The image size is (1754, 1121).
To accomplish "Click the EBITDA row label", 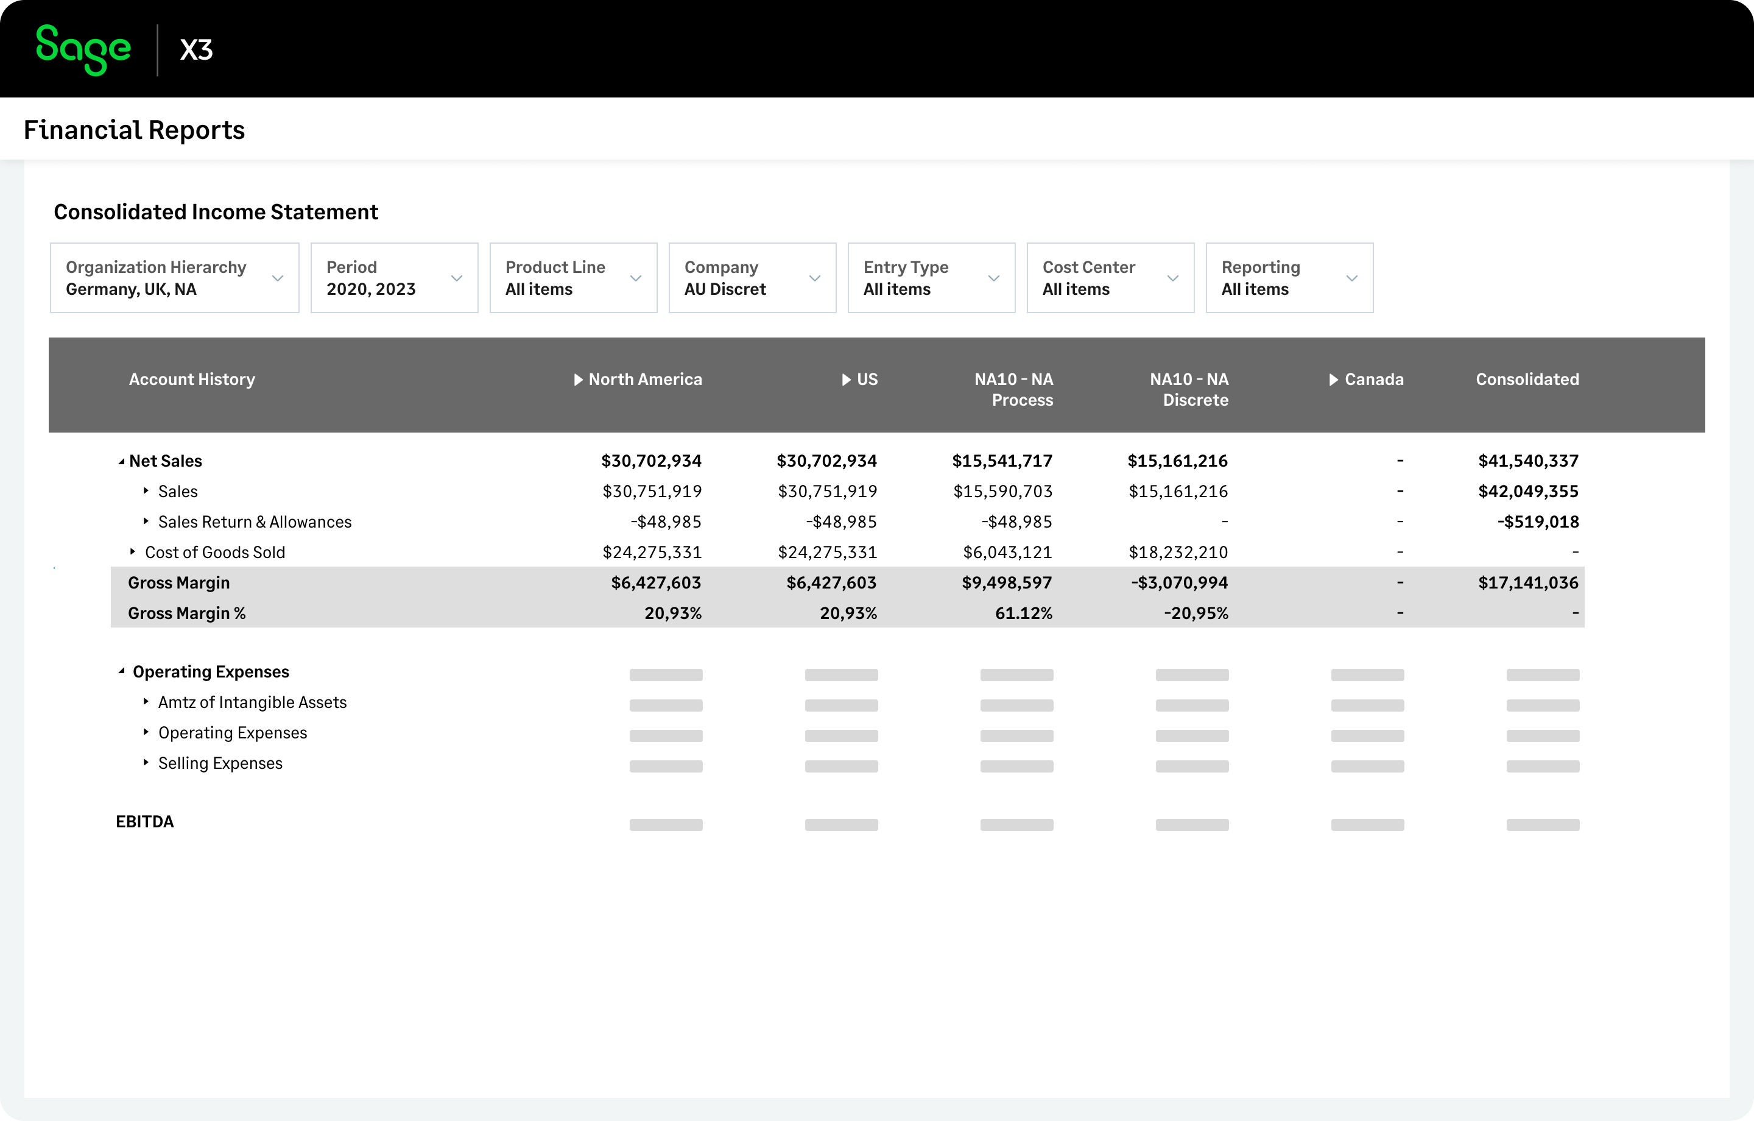I will pyautogui.click(x=144, y=822).
